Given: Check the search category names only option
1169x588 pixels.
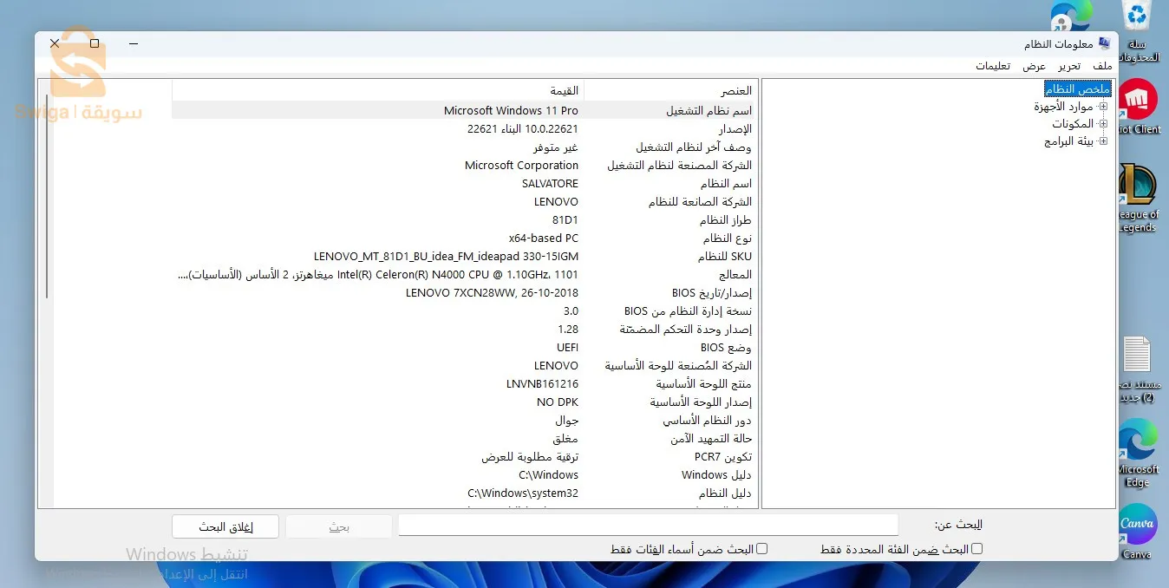Looking at the screenshot, I should [x=761, y=548].
